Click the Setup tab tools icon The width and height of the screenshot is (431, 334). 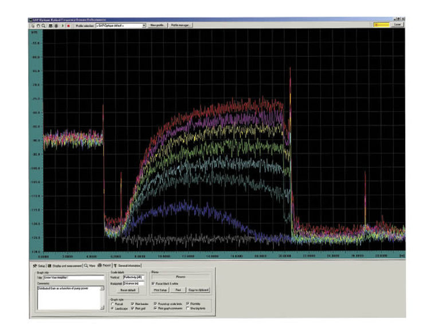pyautogui.click(x=36, y=266)
